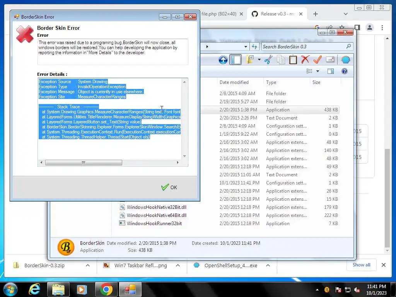Open Internet Explorer from the taskbar
This screenshot has height=297, width=396.
point(34,289)
